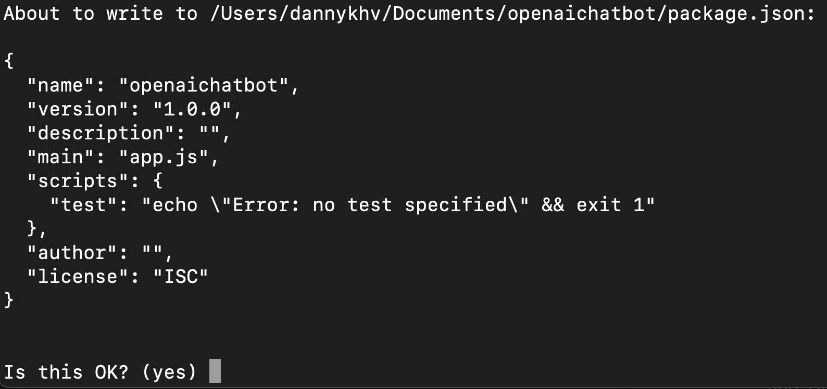Click the "name" key text

click(x=60, y=85)
